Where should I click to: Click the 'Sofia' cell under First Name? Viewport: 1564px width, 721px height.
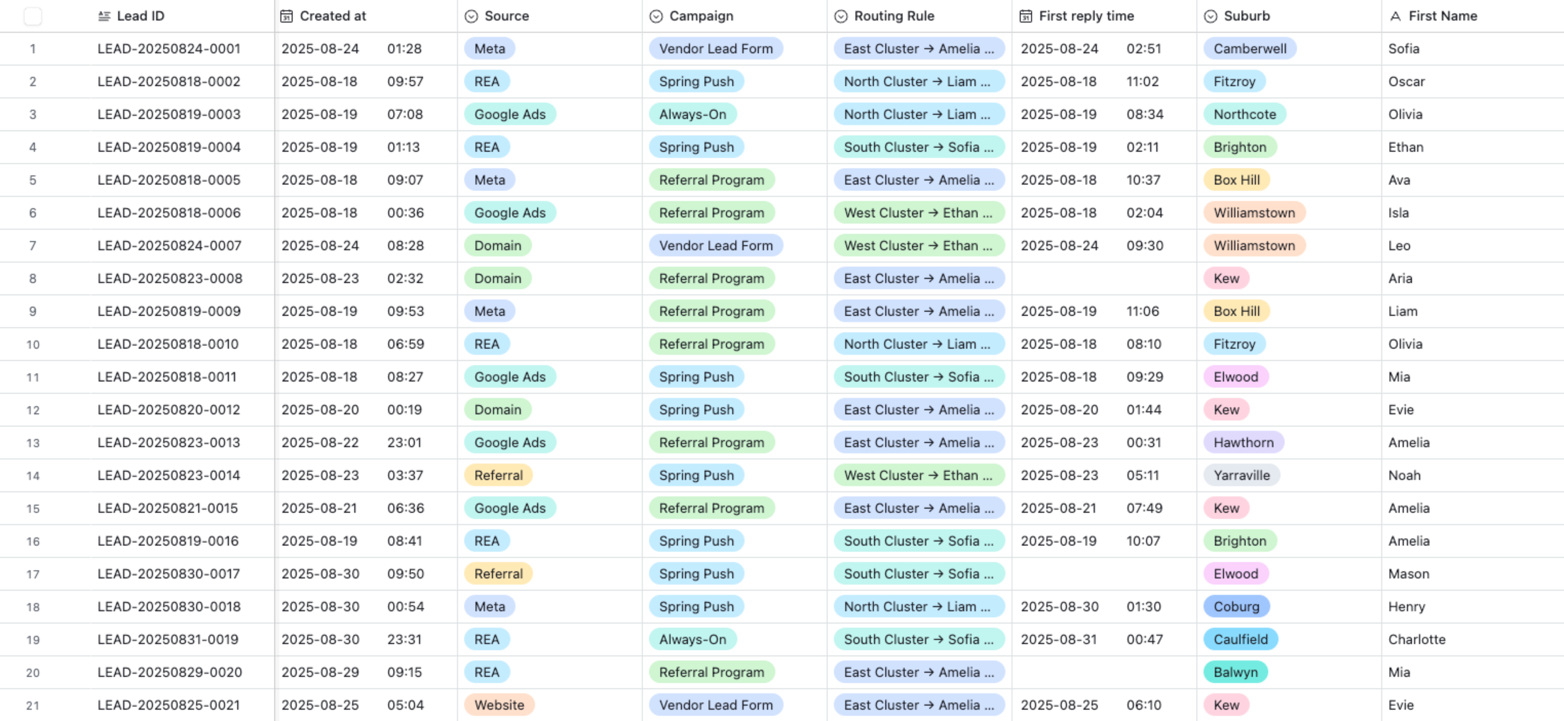(x=1404, y=48)
